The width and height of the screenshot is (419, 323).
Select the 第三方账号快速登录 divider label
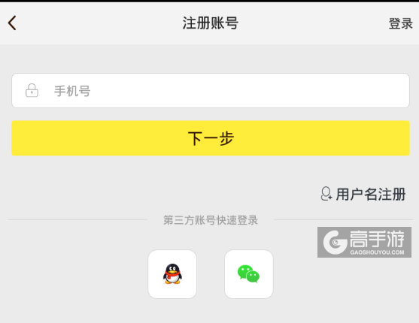click(x=211, y=220)
